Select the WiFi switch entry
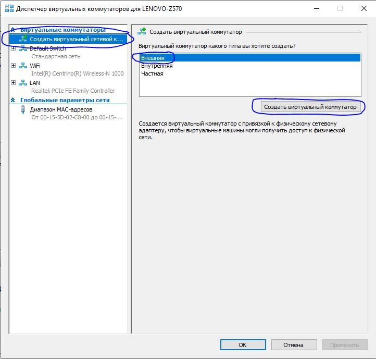This screenshot has width=376, height=359. [x=35, y=66]
